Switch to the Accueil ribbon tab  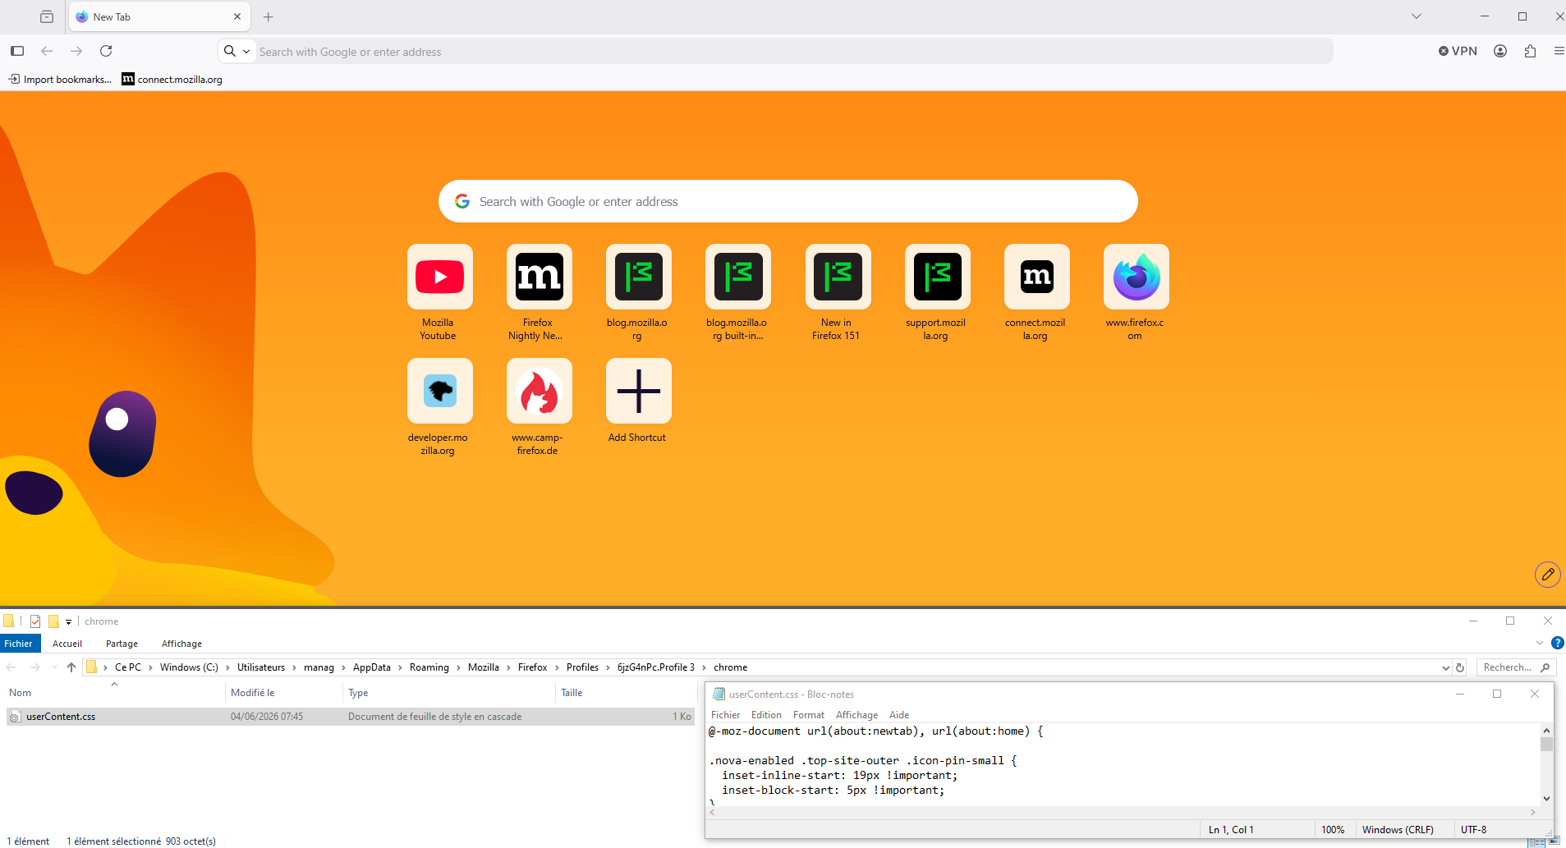coord(67,644)
